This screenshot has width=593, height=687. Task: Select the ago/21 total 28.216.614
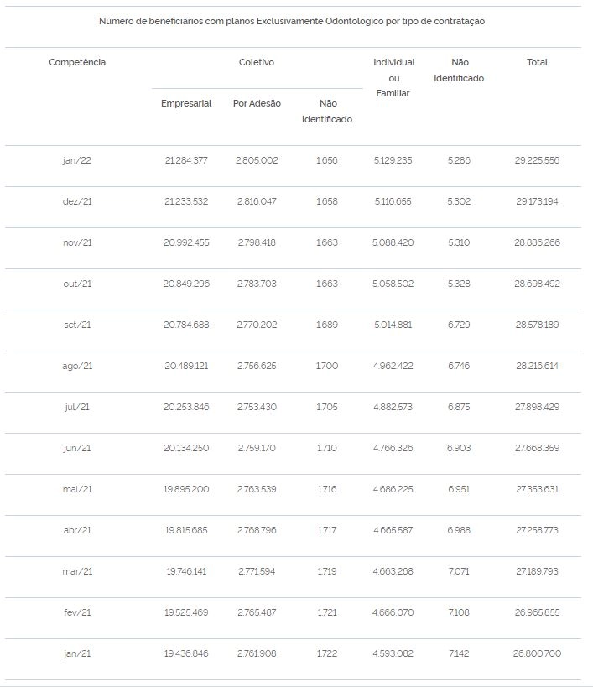click(x=537, y=366)
